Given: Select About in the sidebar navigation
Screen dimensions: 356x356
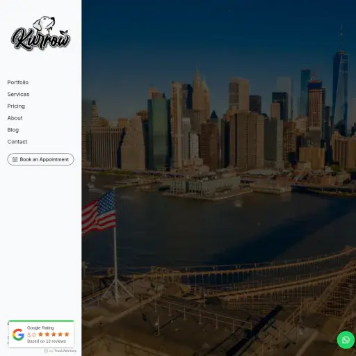Looking at the screenshot, I should click(x=15, y=118).
